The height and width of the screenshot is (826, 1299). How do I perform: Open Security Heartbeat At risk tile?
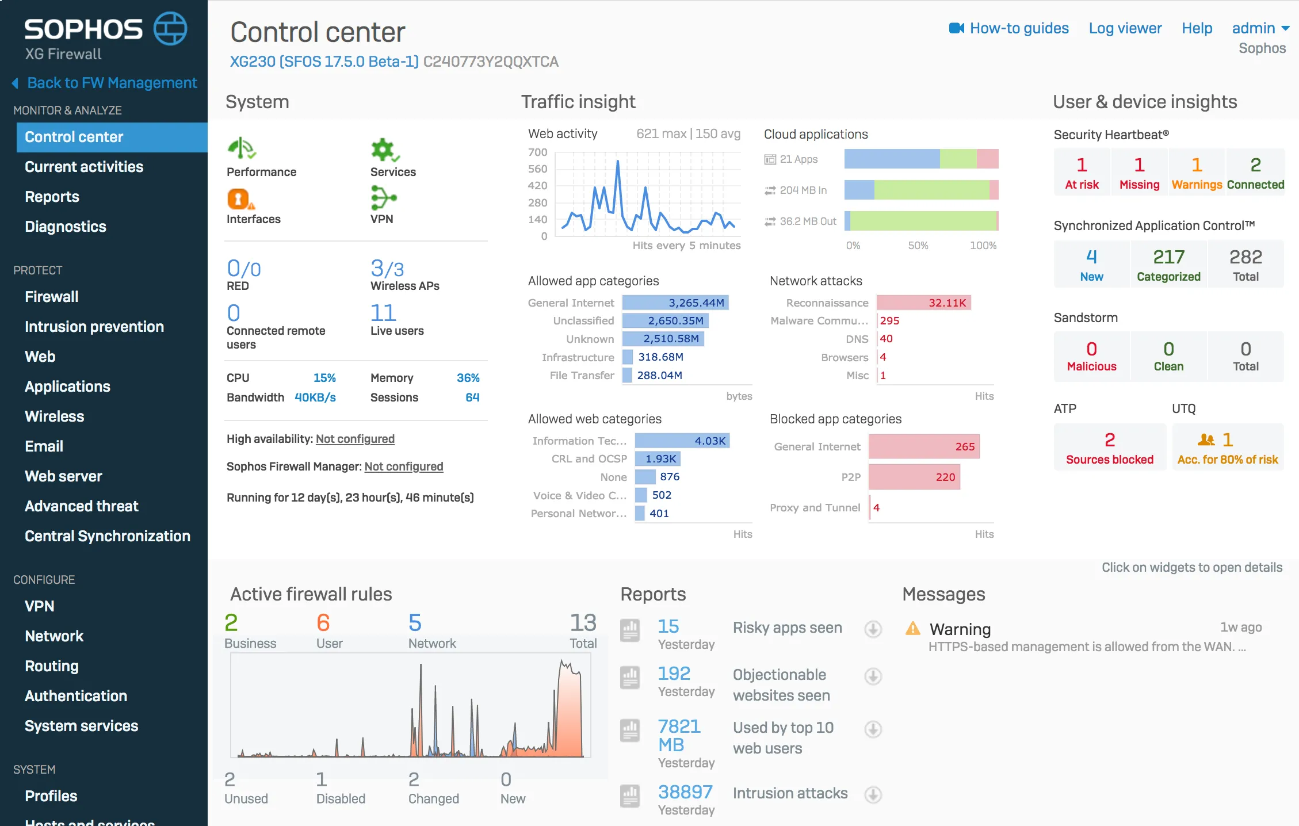[x=1082, y=173]
